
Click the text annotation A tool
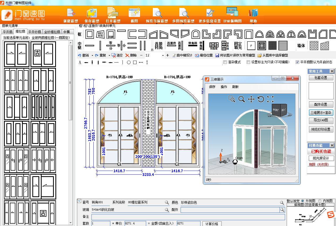[x=80, y=63]
